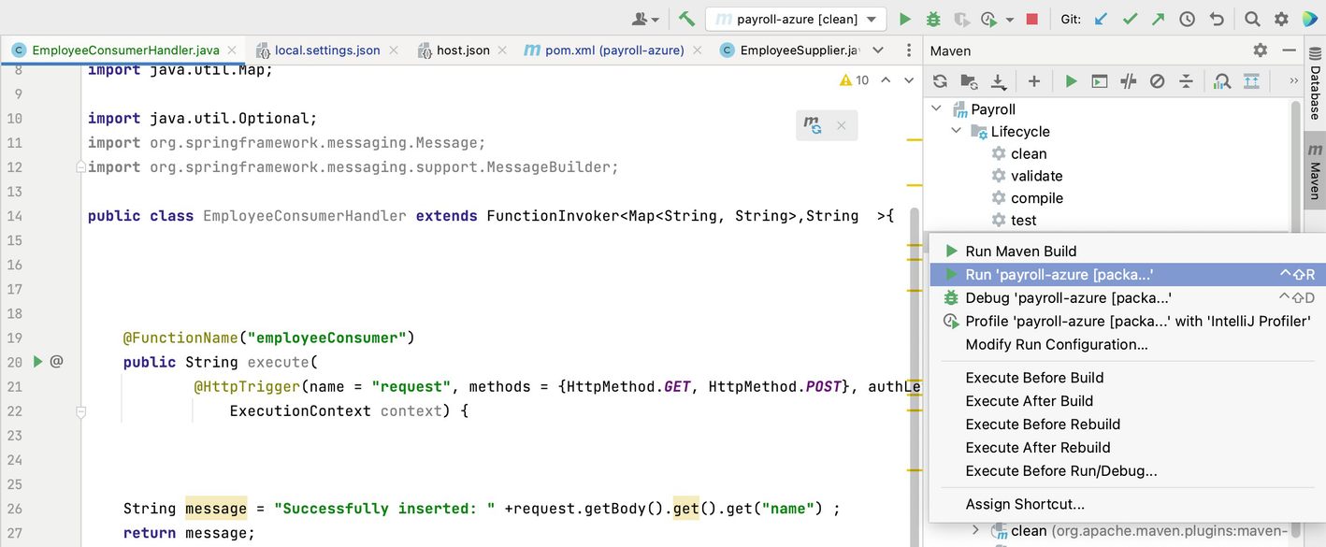Click the Maven download sources icon
This screenshot has height=547, width=1326.
click(999, 81)
